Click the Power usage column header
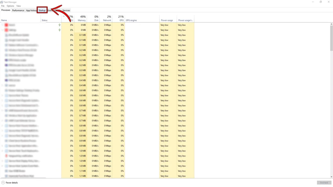The image size is (333, 187). point(167,20)
